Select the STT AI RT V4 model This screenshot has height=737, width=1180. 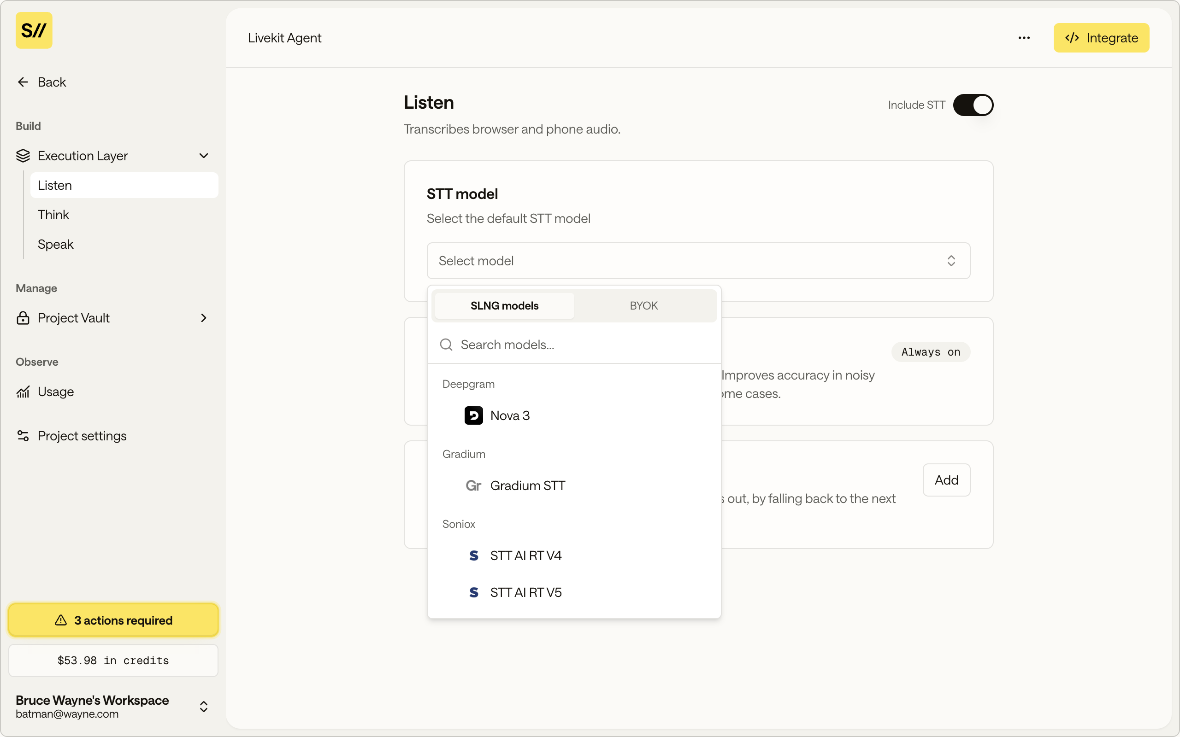point(574,555)
